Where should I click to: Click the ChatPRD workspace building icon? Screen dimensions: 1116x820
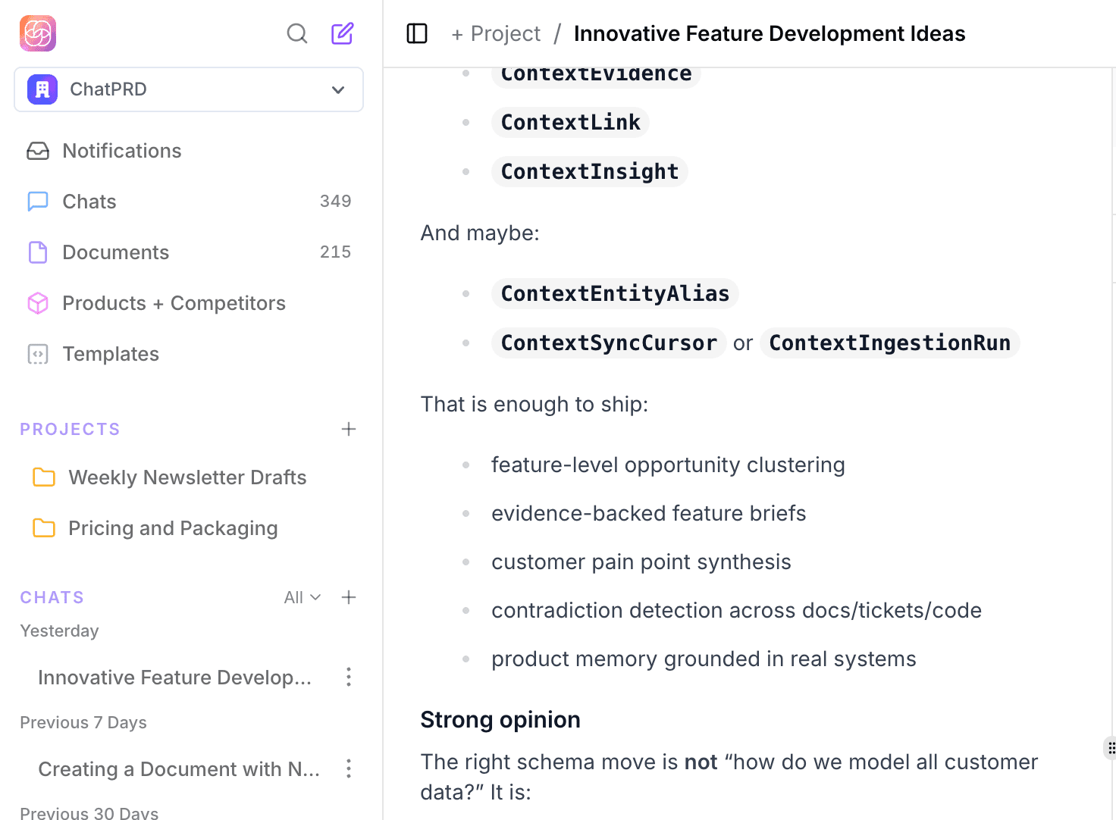click(42, 89)
